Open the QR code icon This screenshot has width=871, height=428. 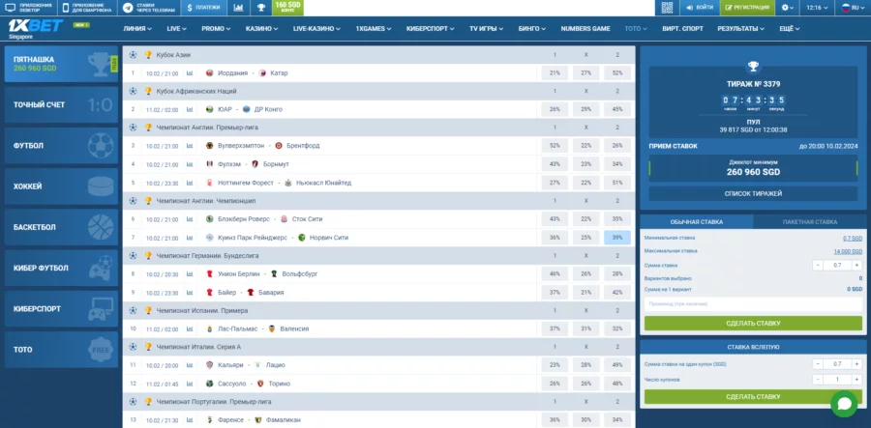[x=667, y=8]
